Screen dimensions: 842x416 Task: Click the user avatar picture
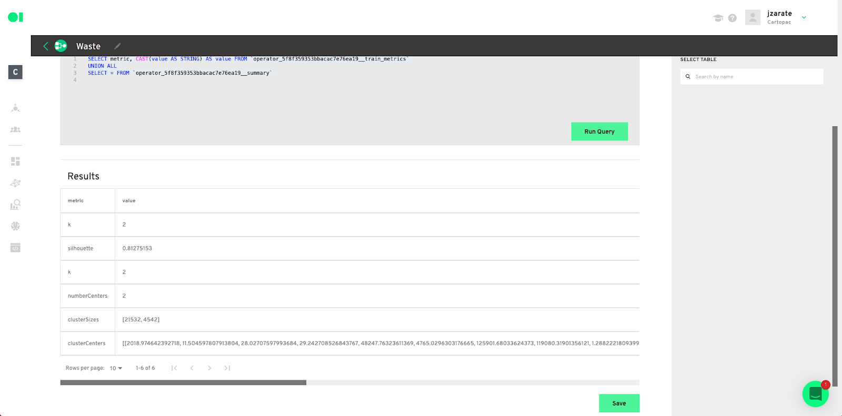click(x=753, y=17)
